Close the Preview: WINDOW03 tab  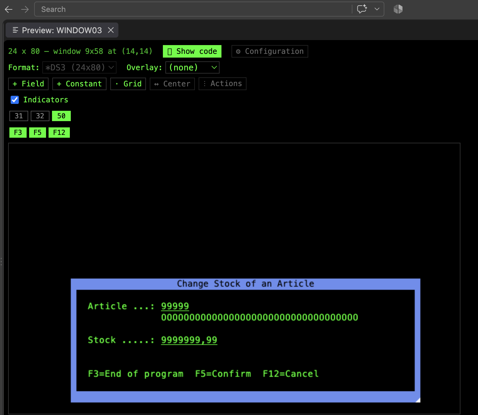tap(111, 30)
